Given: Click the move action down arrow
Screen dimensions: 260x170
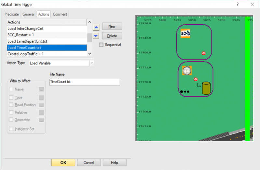Looking at the screenshot, I should pos(96,36).
